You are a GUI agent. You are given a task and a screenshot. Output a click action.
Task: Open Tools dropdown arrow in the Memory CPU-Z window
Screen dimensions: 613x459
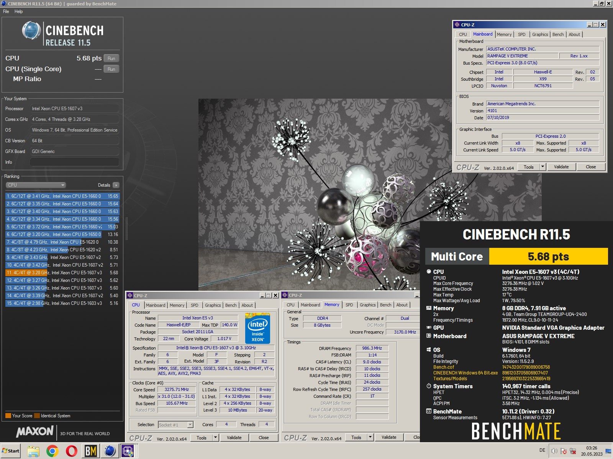[370, 437]
